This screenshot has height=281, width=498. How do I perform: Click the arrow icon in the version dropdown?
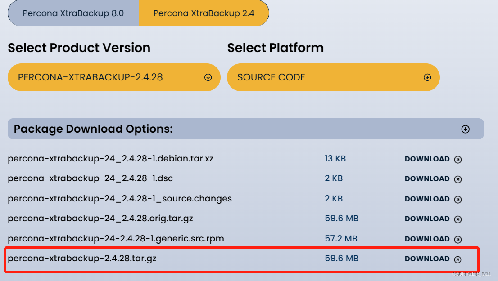pos(208,77)
